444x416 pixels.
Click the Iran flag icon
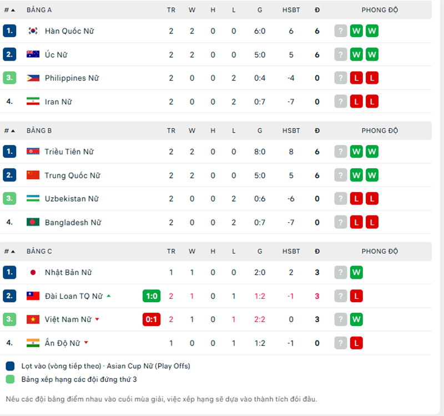click(33, 102)
